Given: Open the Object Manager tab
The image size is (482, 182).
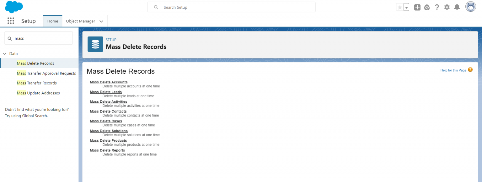Looking at the screenshot, I should [81, 21].
